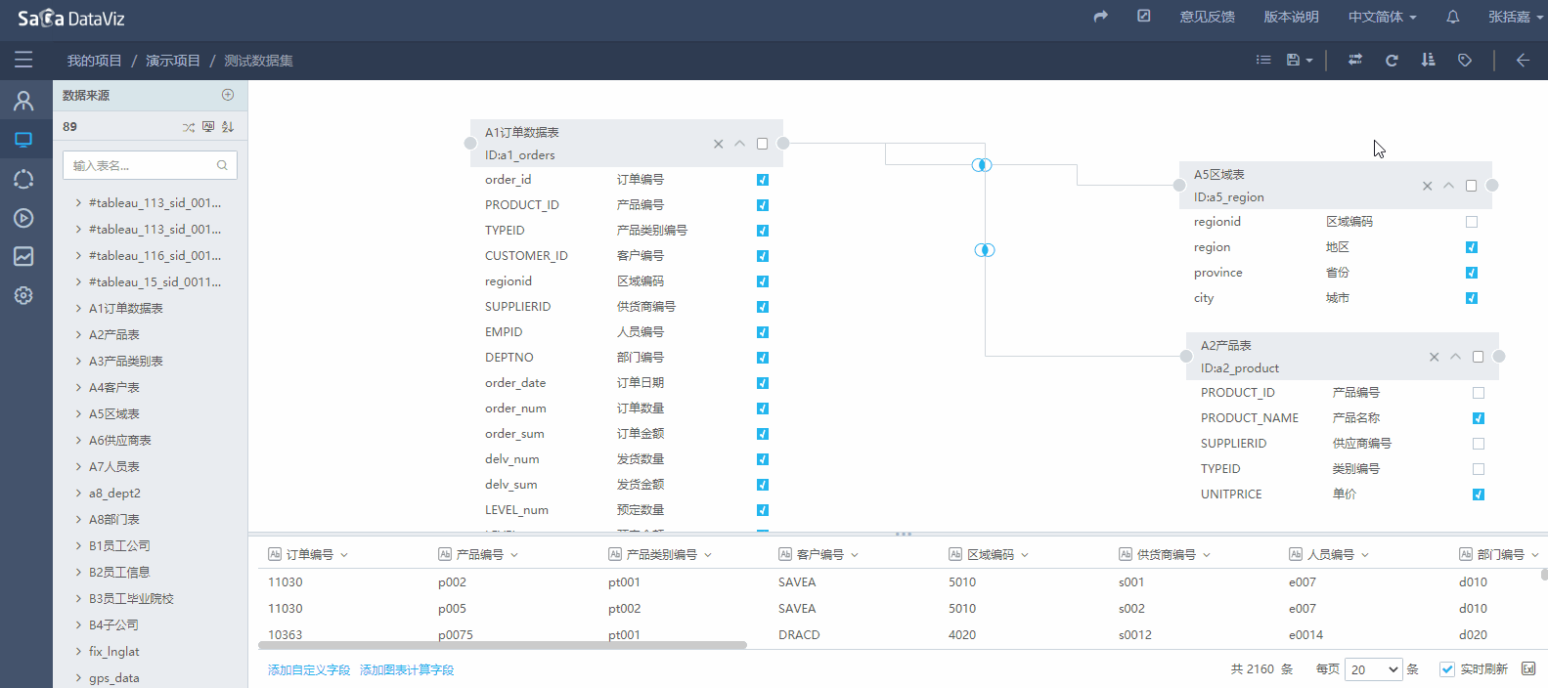Click the SaCa DataViz logo

click(70, 18)
